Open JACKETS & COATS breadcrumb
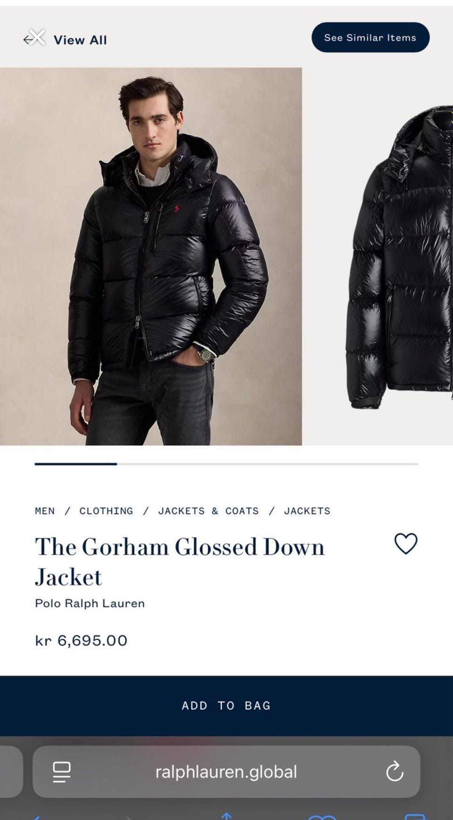The width and height of the screenshot is (453, 820). (209, 511)
